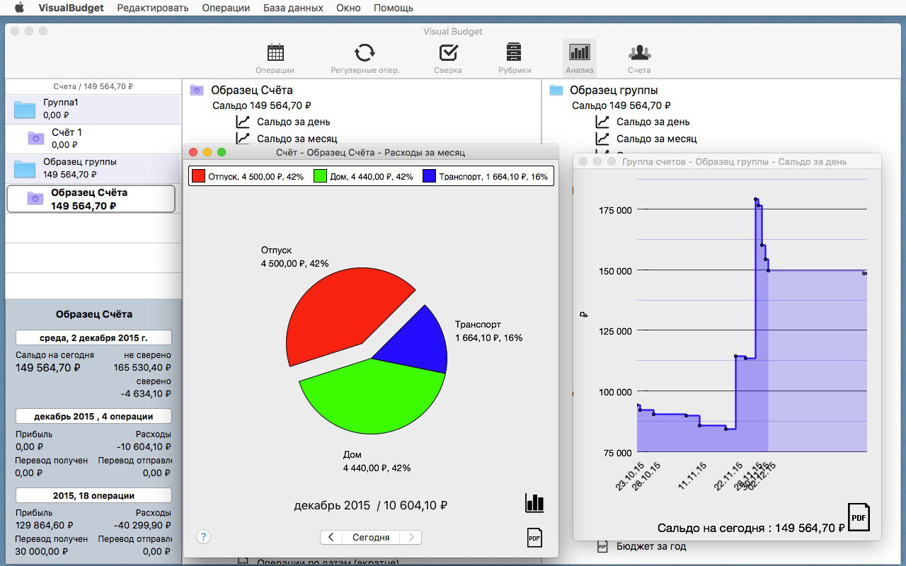Open the Рубрики categories section
This screenshot has width=906, height=566.
(514, 59)
